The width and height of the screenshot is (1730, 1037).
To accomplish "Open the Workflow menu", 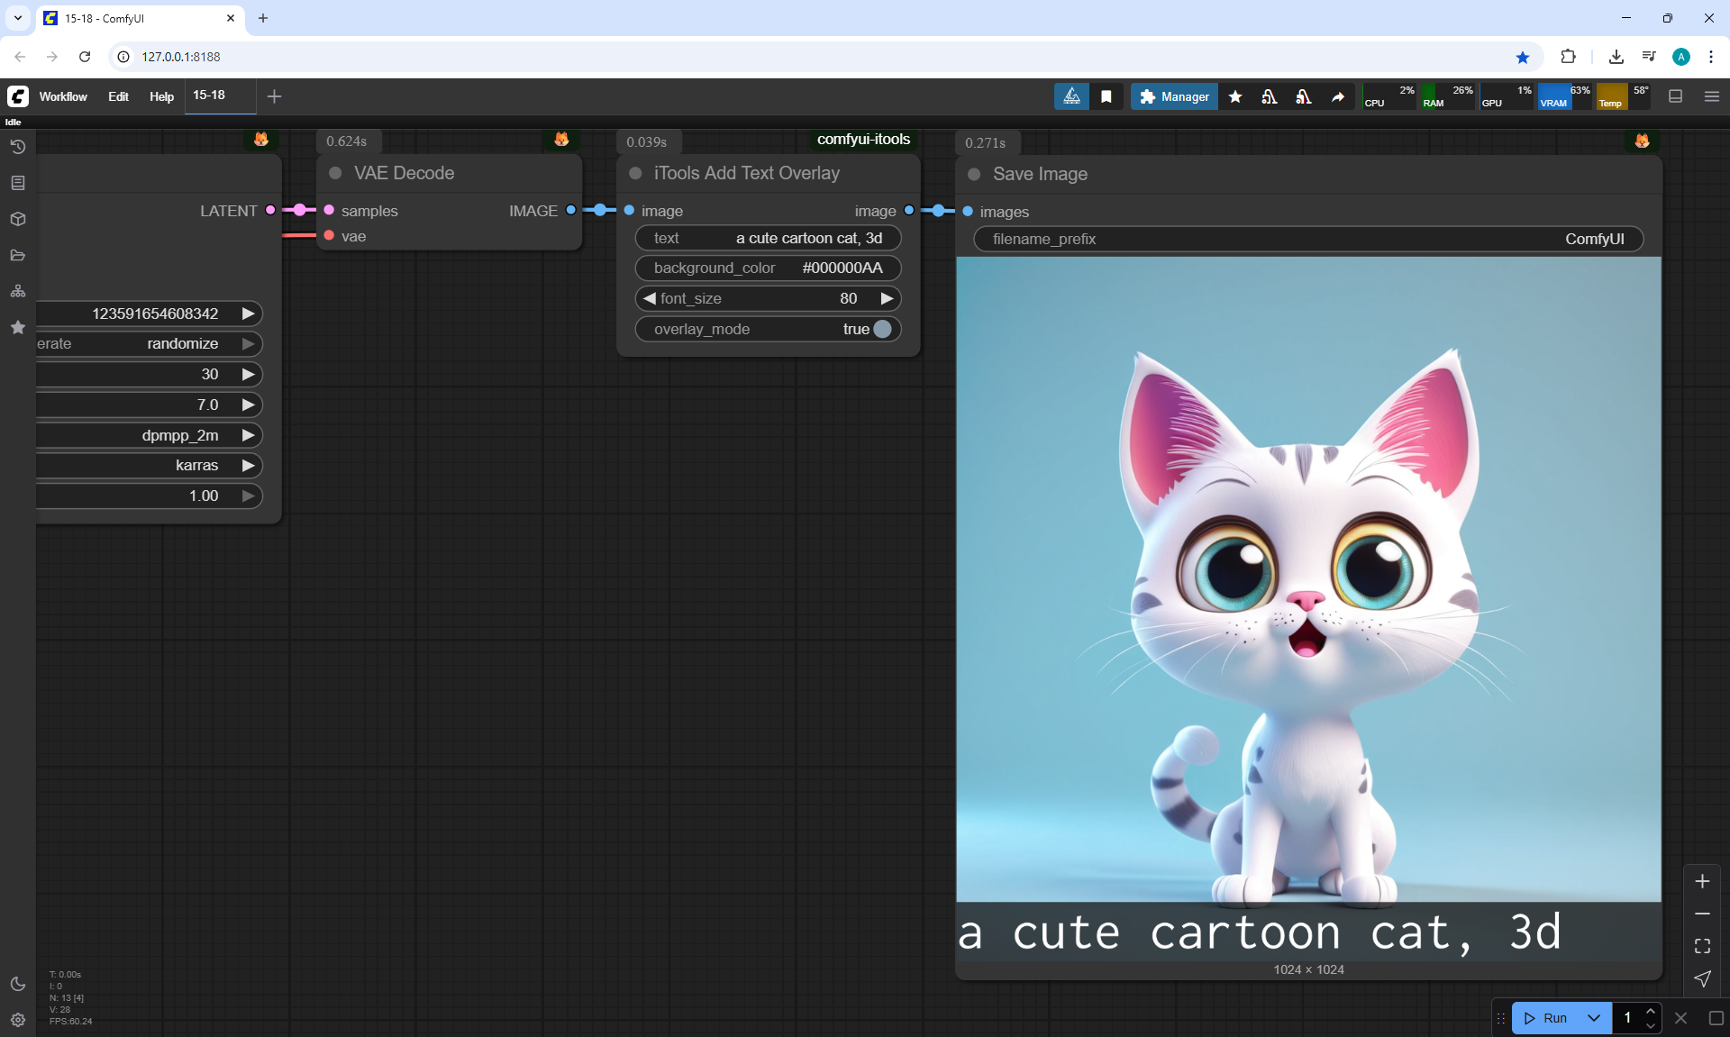I will (x=63, y=96).
